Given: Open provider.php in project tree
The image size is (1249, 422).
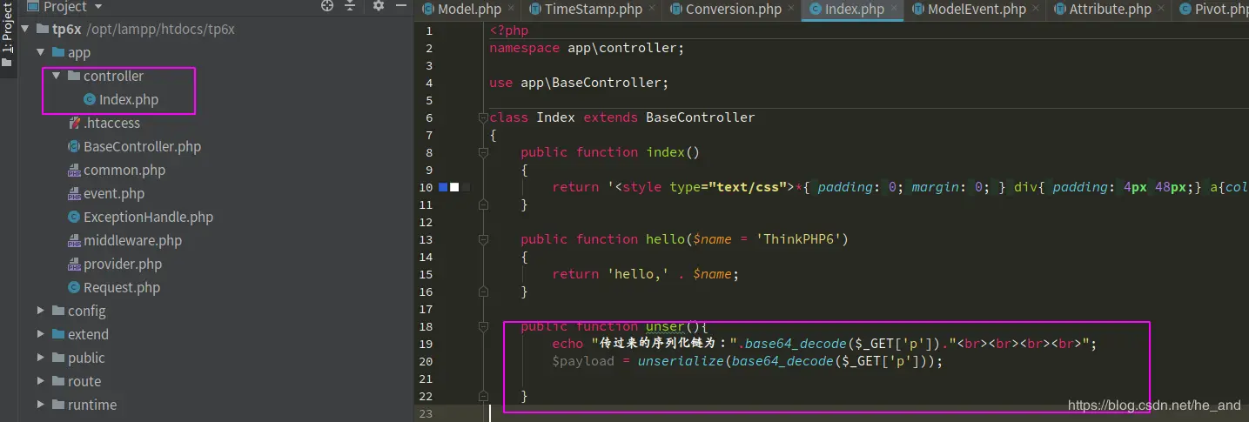Looking at the screenshot, I should [x=123, y=265].
